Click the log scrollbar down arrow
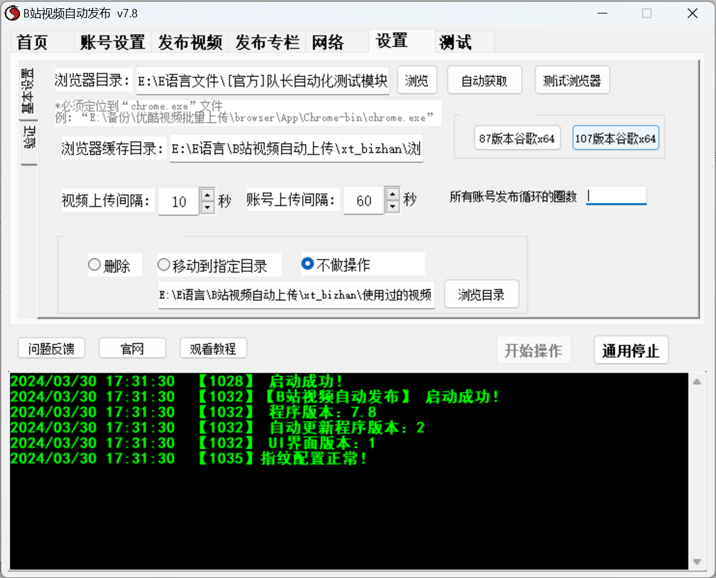The height and width of the screenshot is (578, 716). point(697,561)
